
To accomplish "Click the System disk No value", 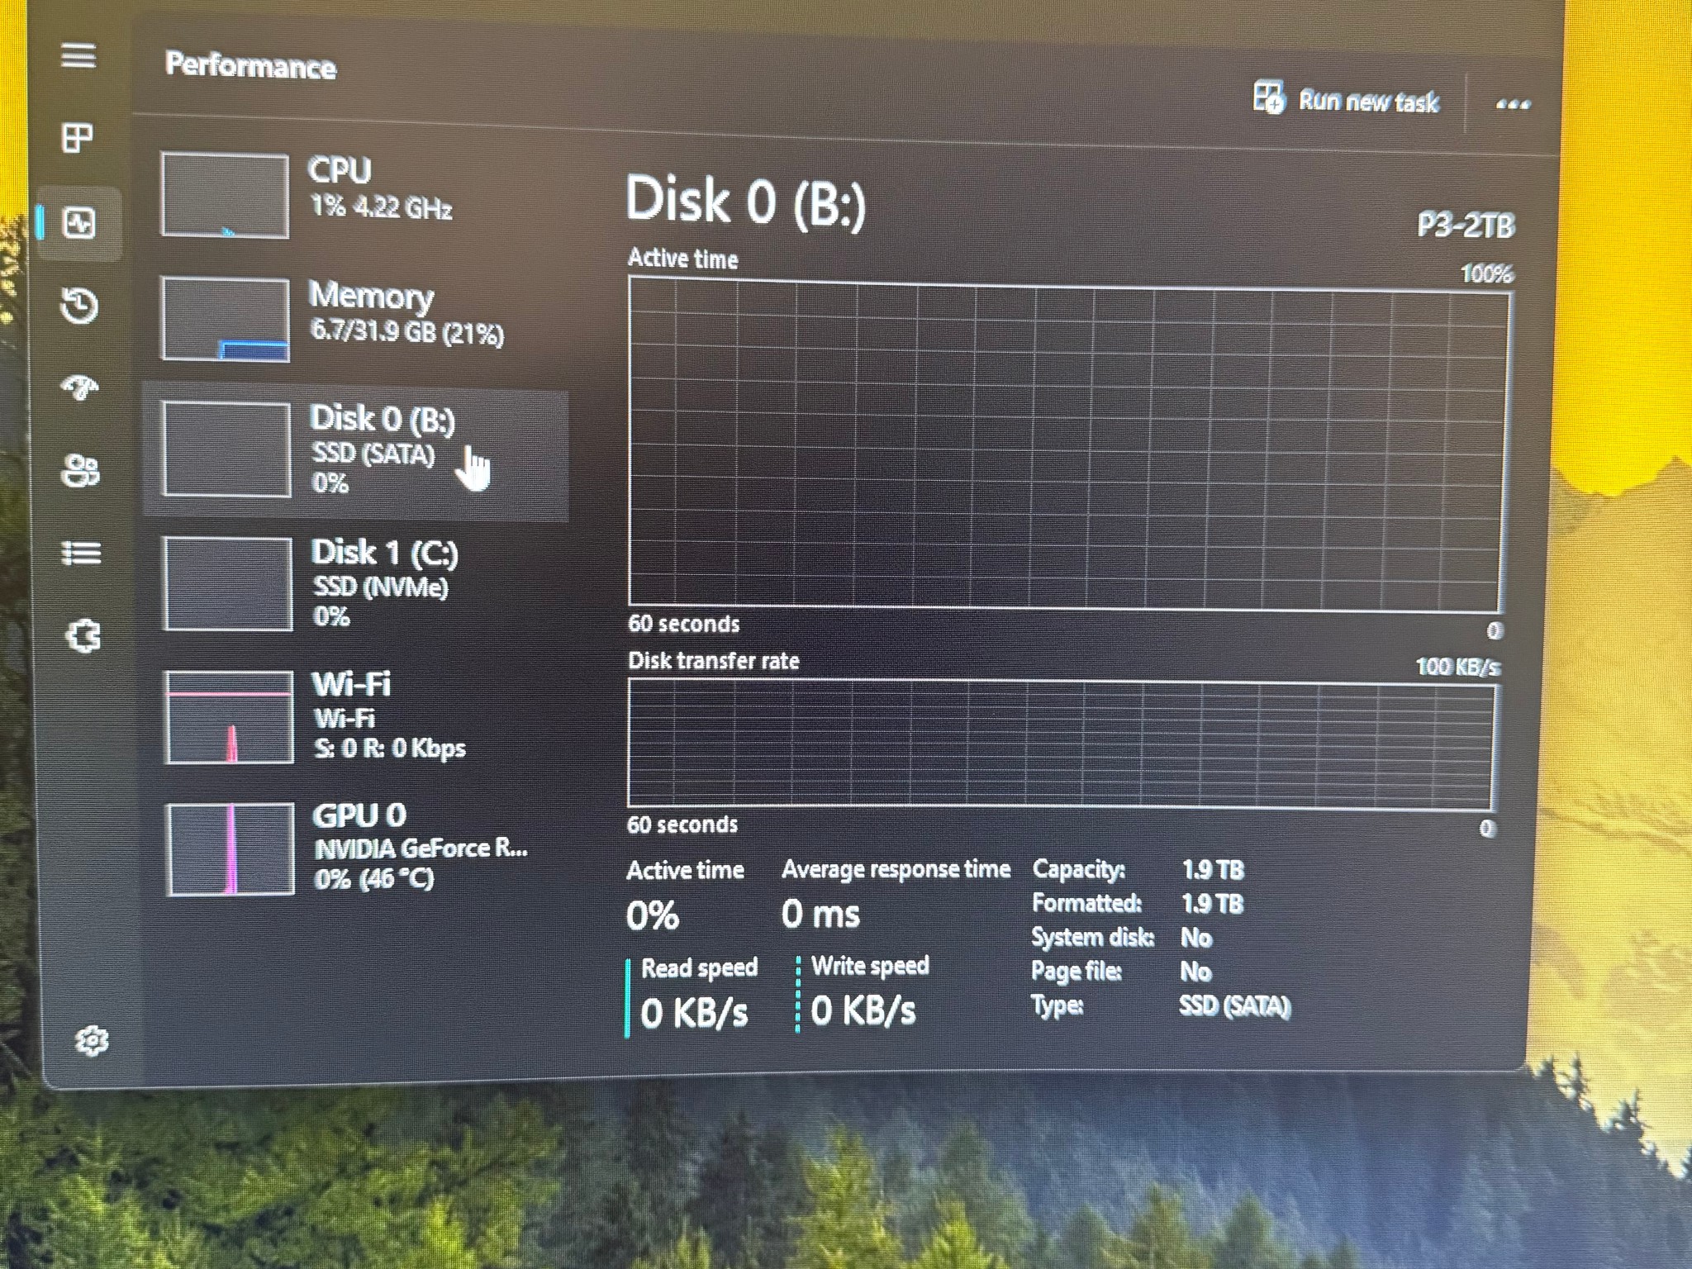I will pos(1196,938).
